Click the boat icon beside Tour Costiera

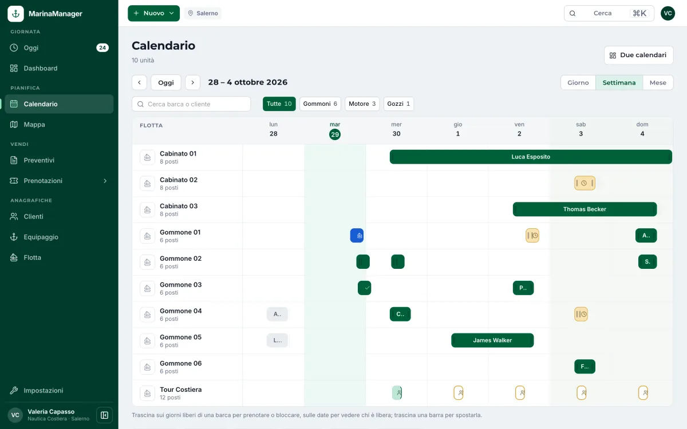tap(147, 394)
